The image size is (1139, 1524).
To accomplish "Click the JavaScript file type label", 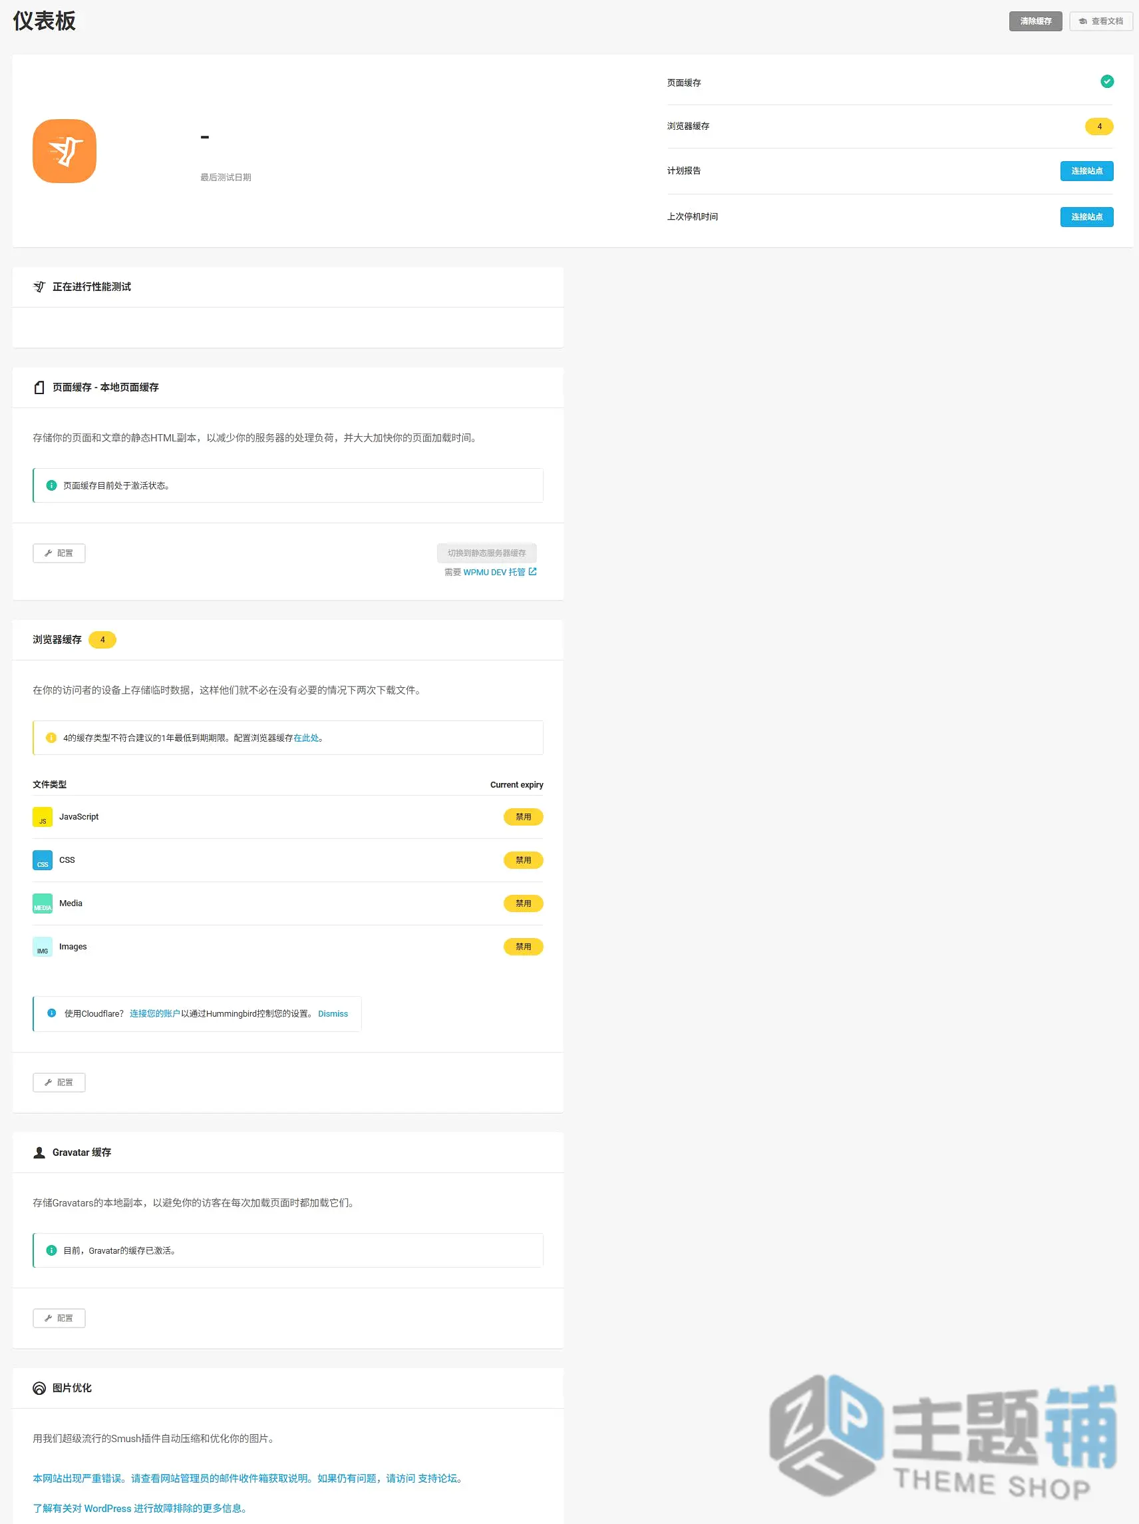I will (79, 816).
